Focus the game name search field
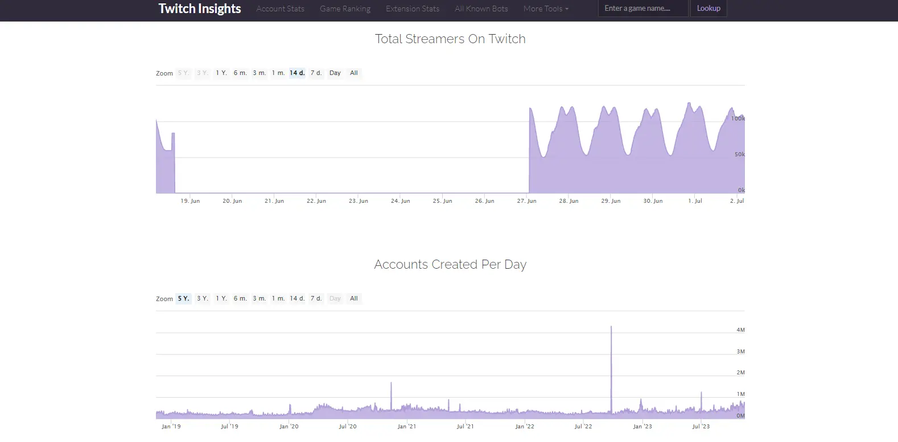Image resolution: width=898 pixels, height=442 pixels. click(x=643, y=9)
